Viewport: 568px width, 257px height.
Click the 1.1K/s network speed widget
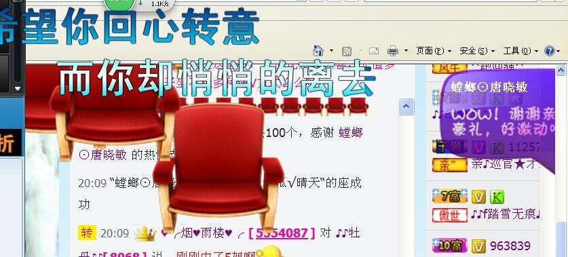140,3
